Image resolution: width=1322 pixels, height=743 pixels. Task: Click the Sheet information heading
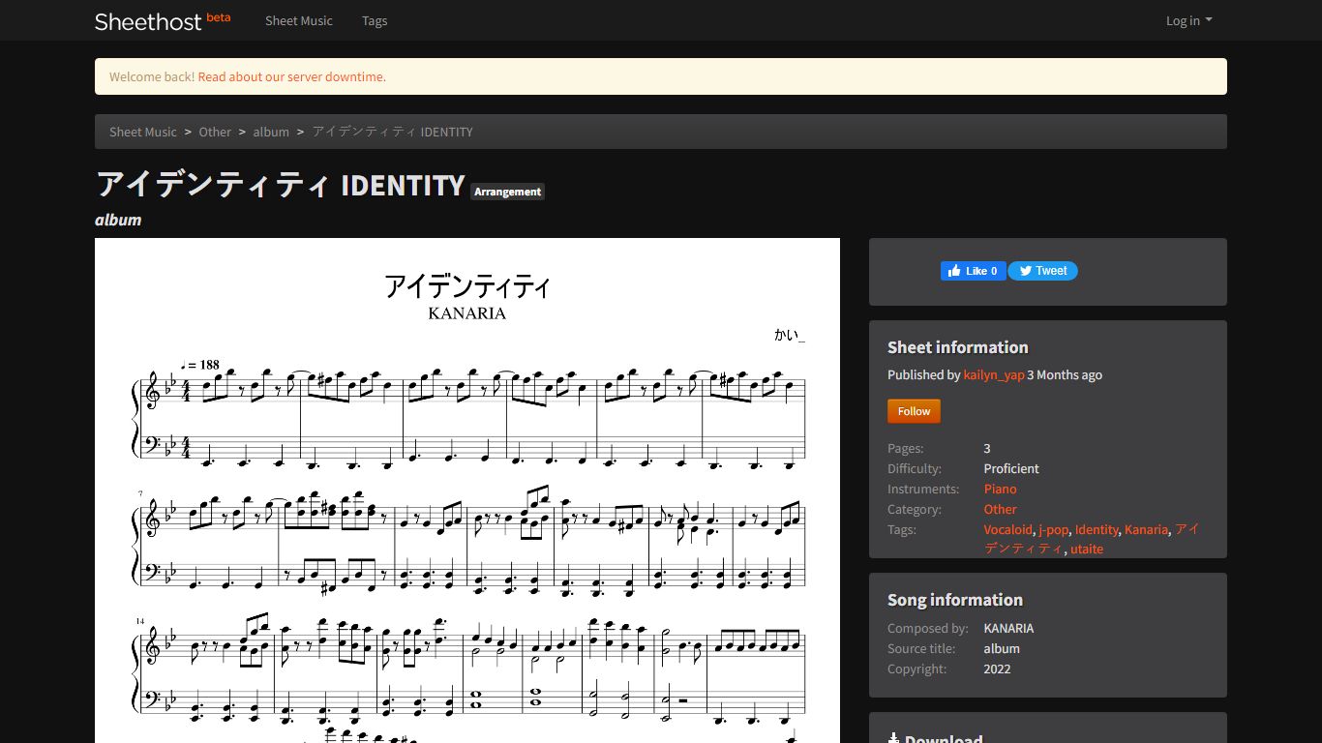[x=958, y=347]
